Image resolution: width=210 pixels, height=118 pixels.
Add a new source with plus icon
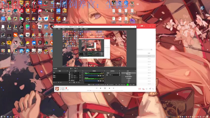tap(70, 82)
